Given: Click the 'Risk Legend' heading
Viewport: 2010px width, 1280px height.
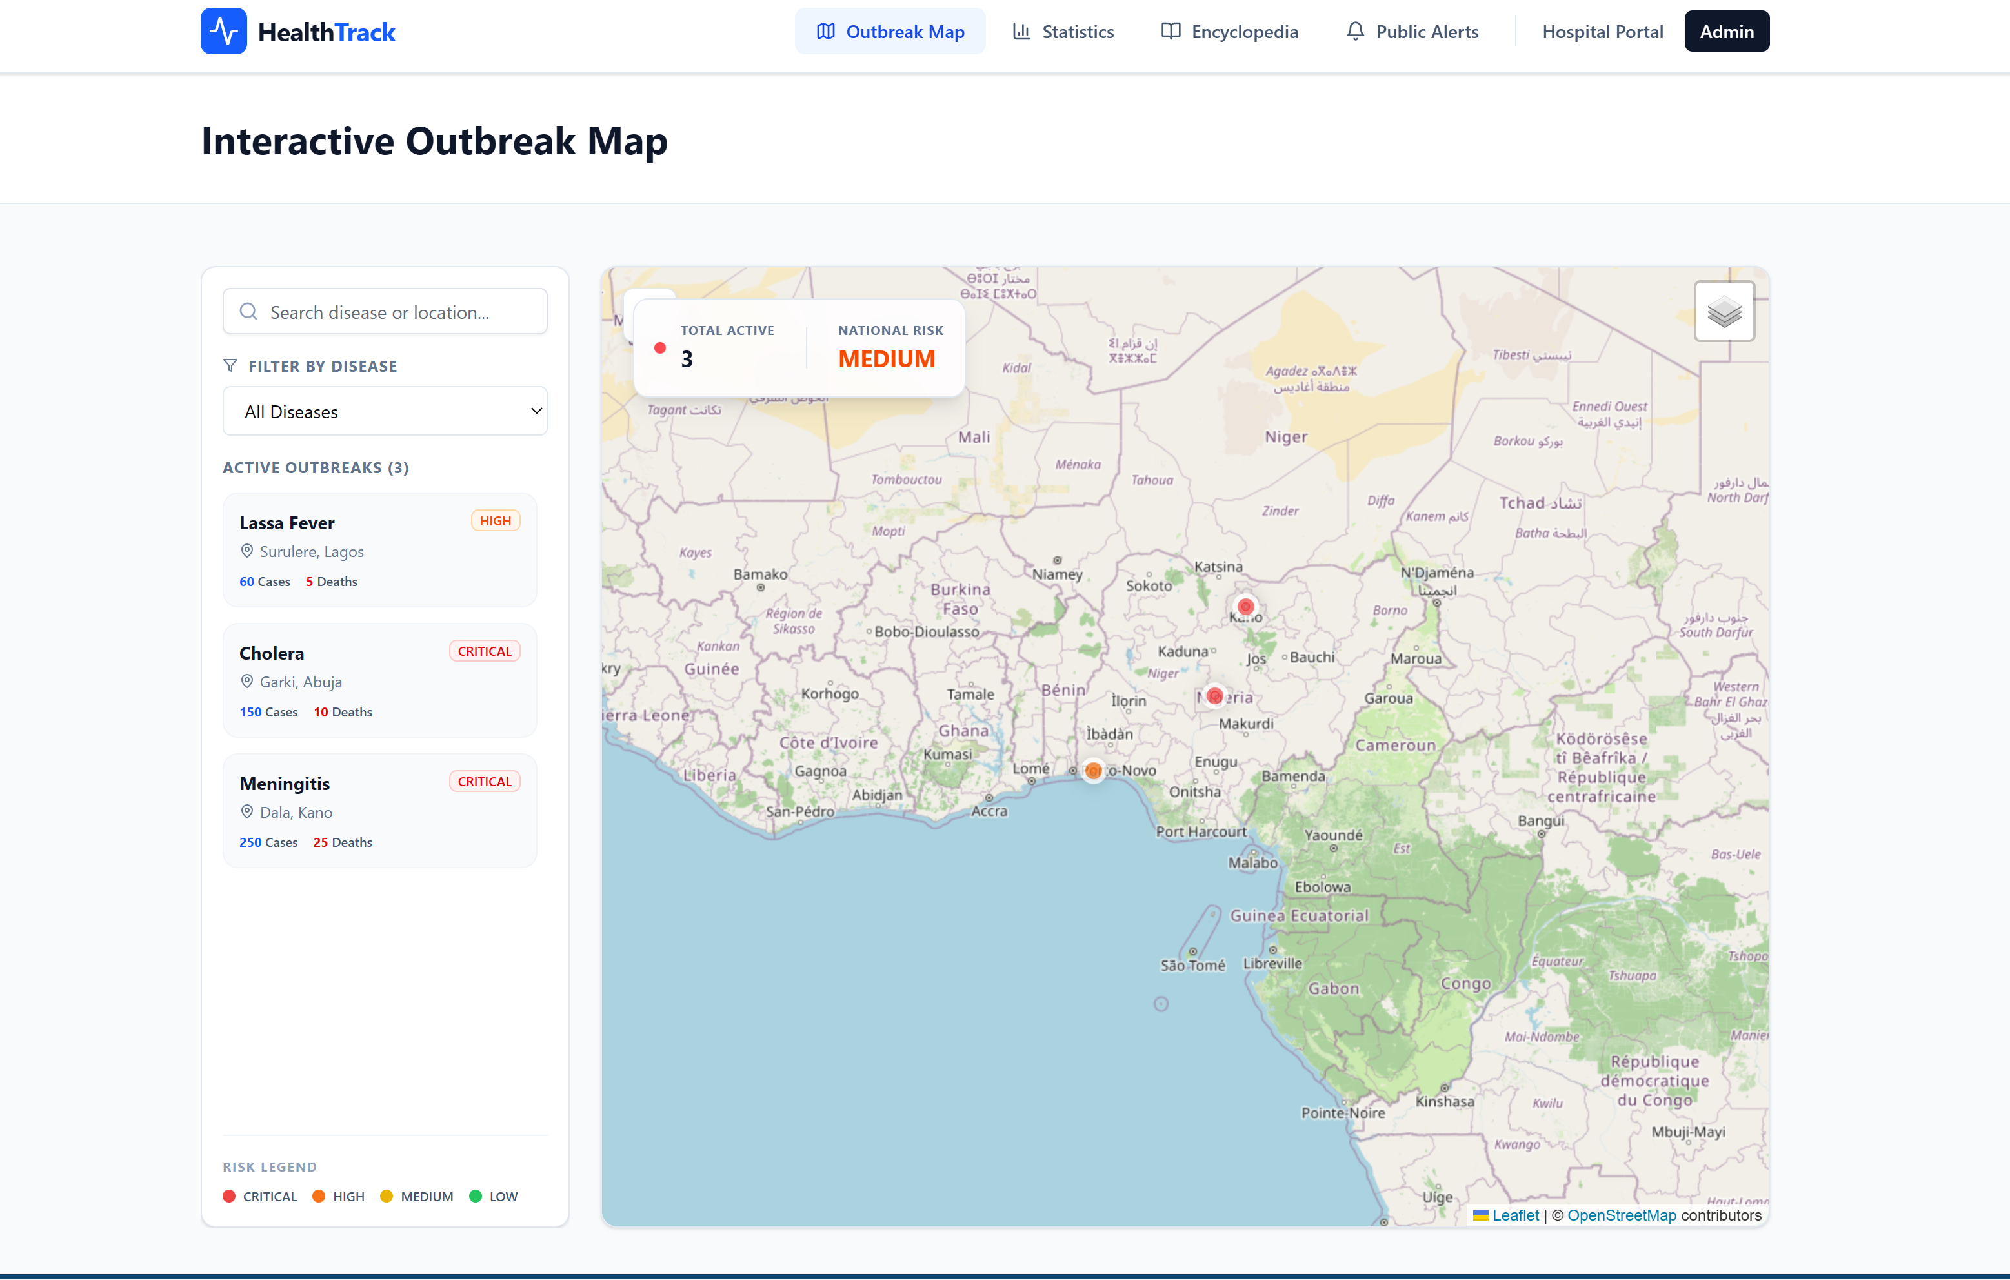Looking at the screenshot, I should [270, 1166].
